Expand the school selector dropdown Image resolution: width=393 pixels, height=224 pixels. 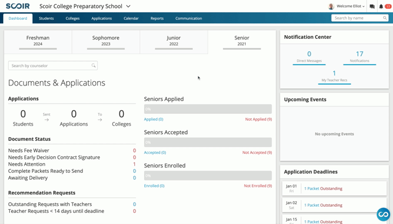point(128,6)
